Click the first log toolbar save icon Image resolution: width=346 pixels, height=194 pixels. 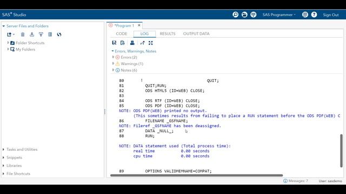(x=114, y=43)
